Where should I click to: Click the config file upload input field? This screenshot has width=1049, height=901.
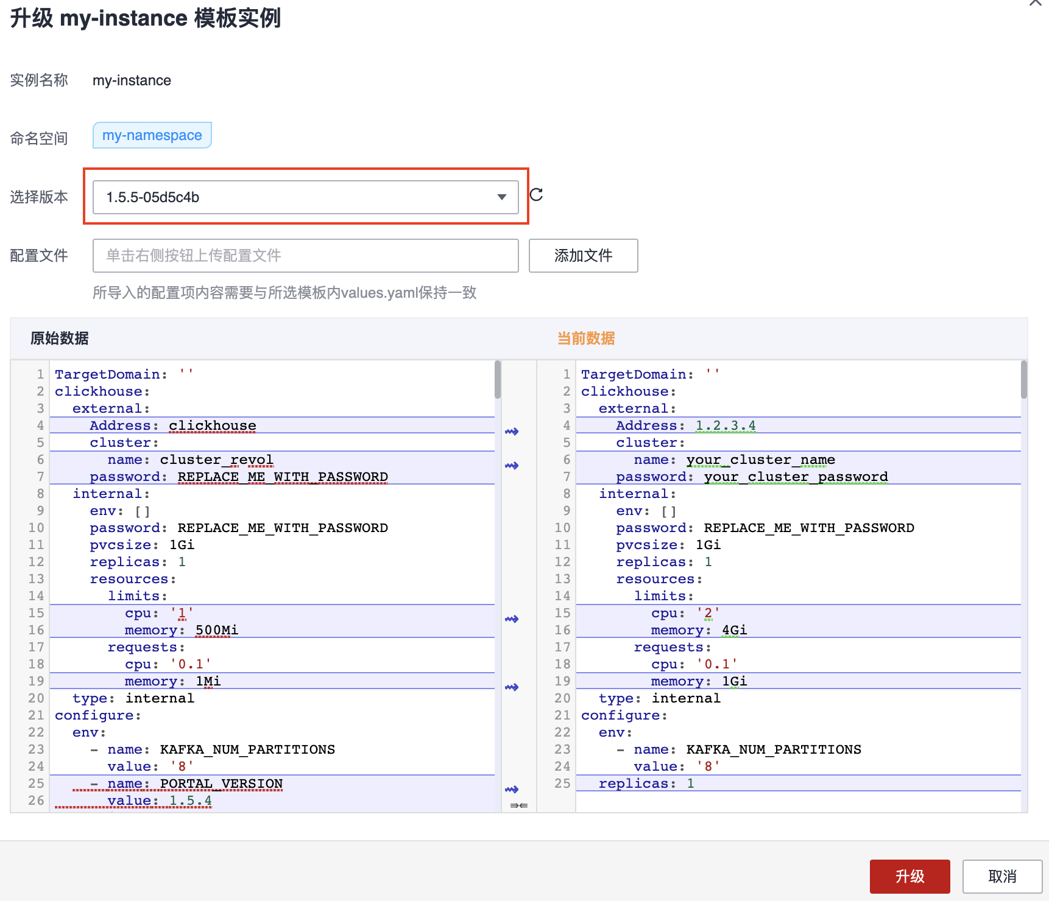coord(305,256)
